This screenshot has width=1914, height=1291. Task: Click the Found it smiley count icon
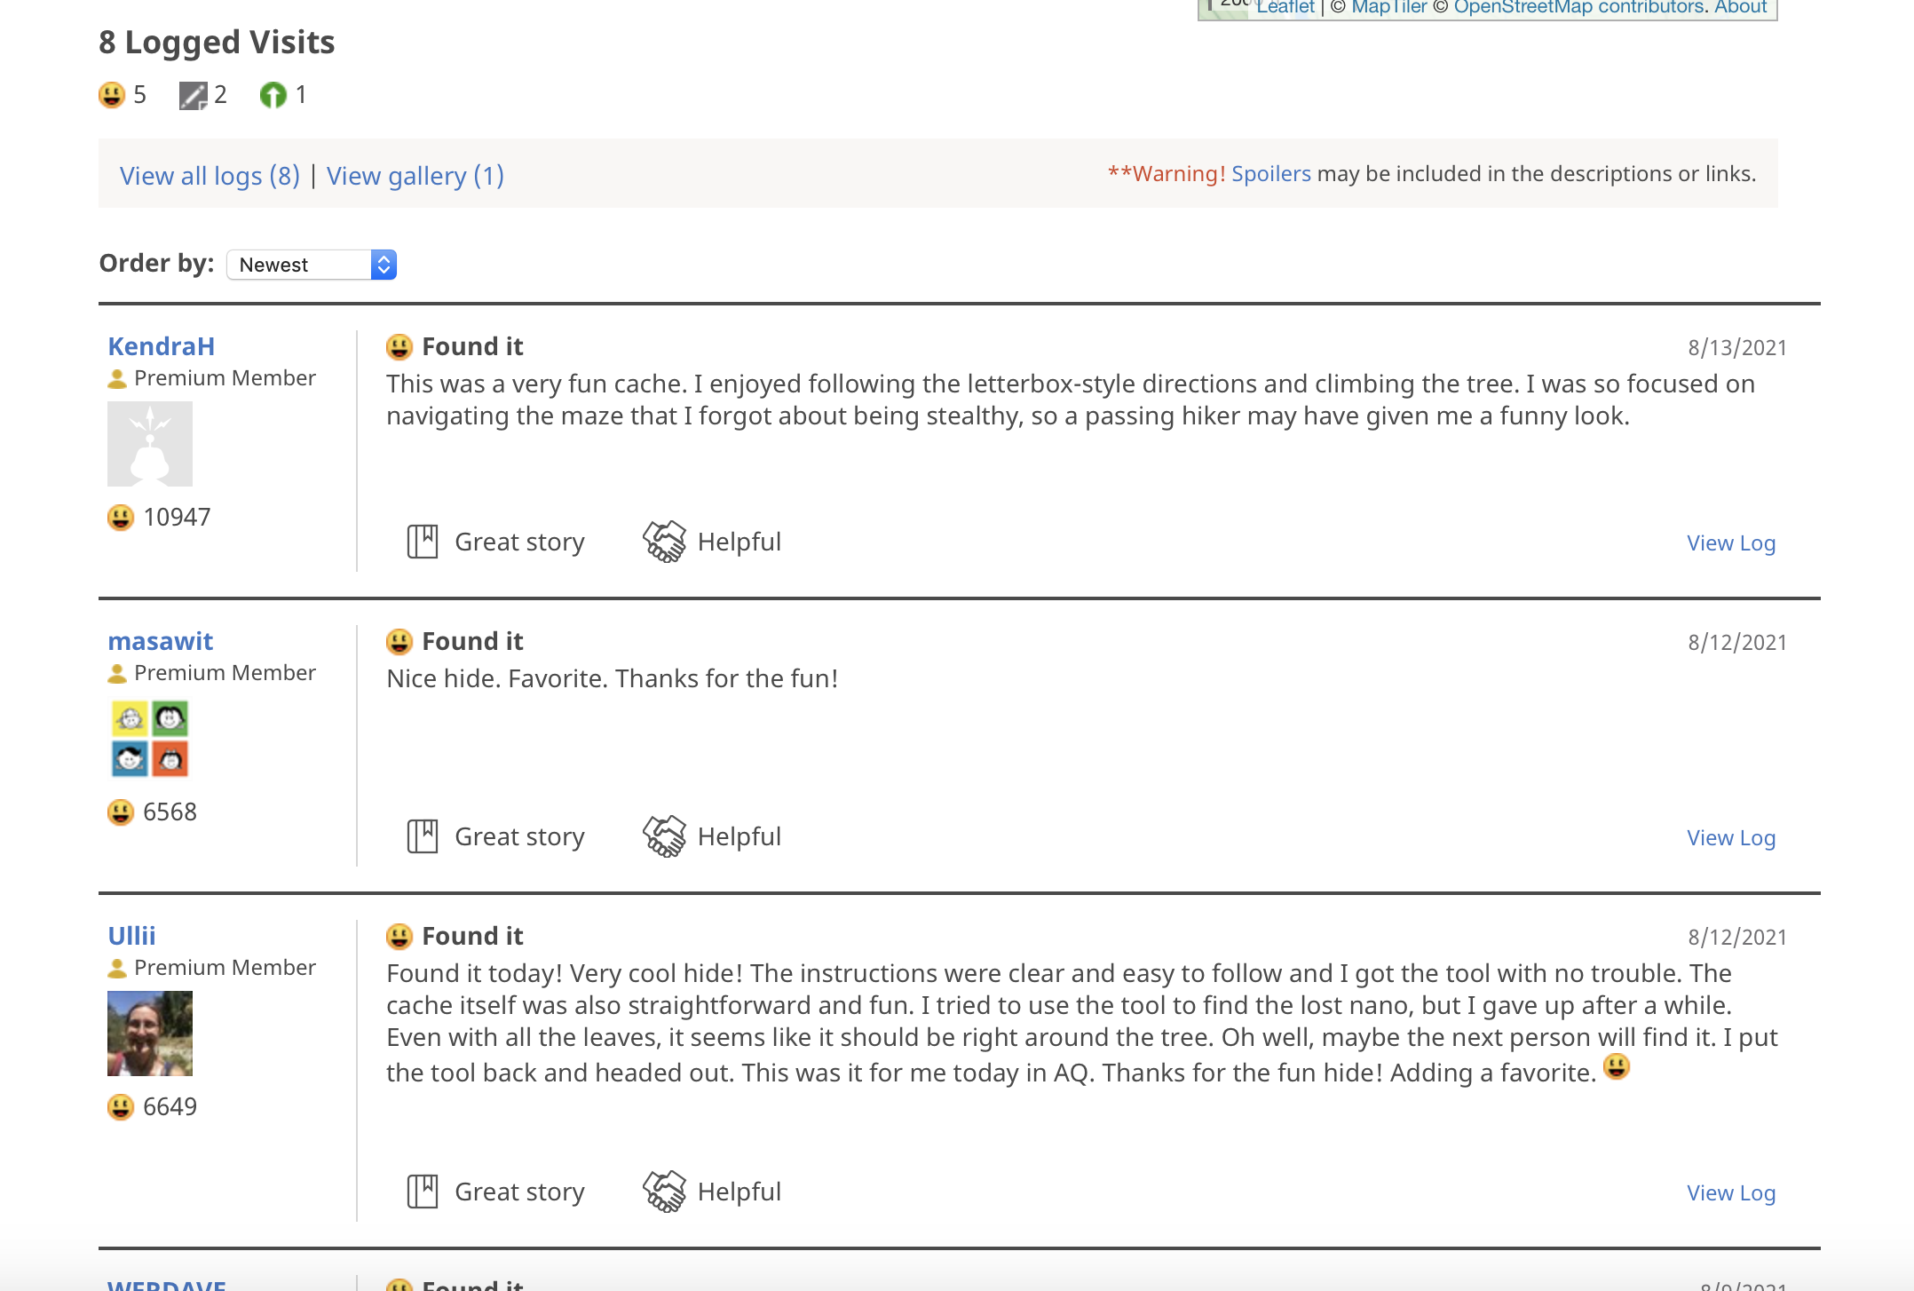click(x=112, y=95)
